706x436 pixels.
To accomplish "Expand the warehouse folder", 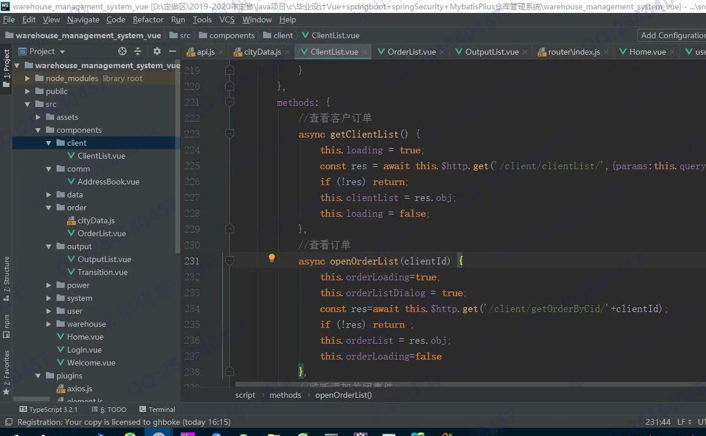I will pos(48,324).
